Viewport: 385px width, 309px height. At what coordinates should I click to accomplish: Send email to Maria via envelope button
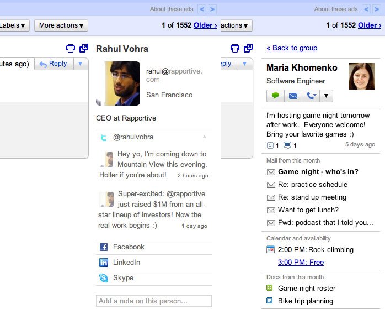pyautogui.click(x=293, y=96)
